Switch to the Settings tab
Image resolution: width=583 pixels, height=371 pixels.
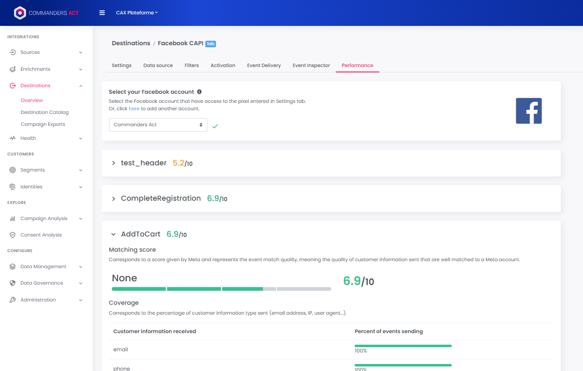(121, 65)
